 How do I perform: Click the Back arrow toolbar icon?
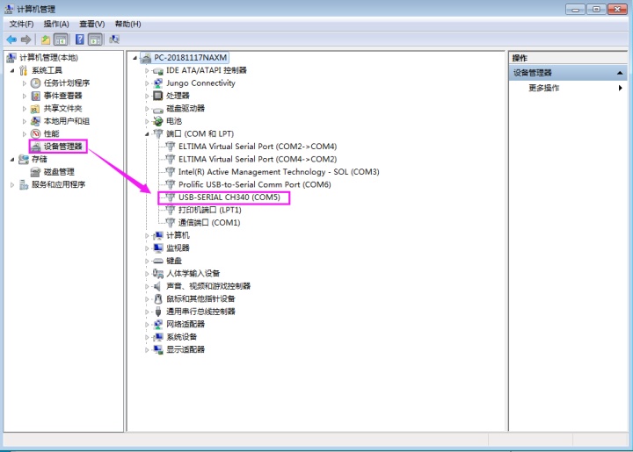click(11, 39)
